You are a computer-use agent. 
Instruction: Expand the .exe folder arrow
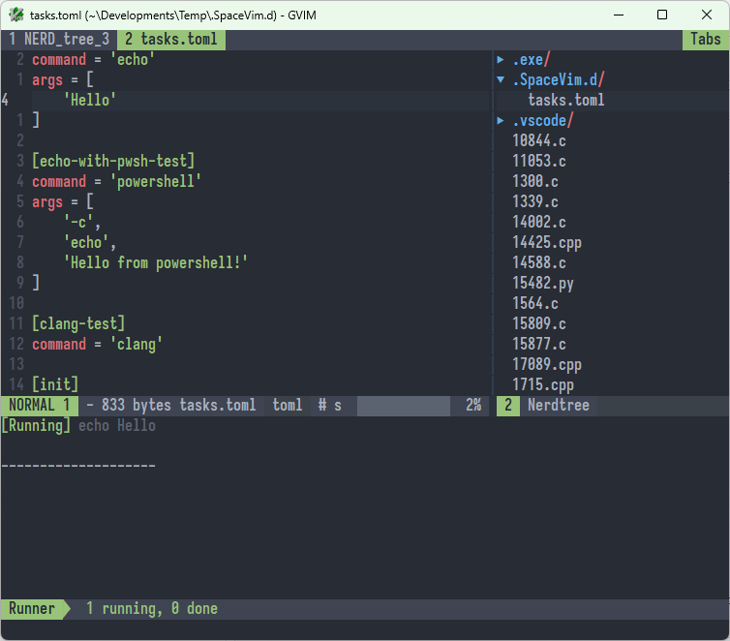[x=501, y=60]
